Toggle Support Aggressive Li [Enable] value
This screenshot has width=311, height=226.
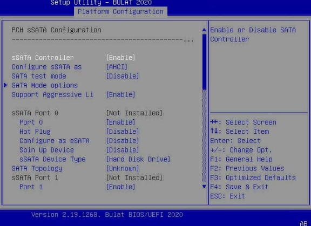[120, 95]
